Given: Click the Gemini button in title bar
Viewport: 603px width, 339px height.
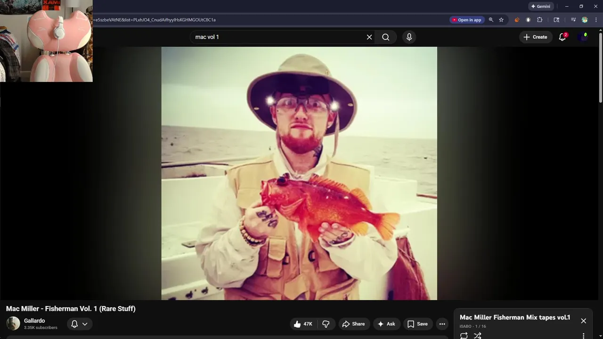Looking at the screenshot, I should (x=540, y=7).
